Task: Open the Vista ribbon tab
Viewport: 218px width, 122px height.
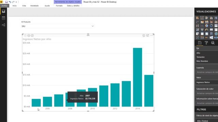Action: (x=24, y=6)
